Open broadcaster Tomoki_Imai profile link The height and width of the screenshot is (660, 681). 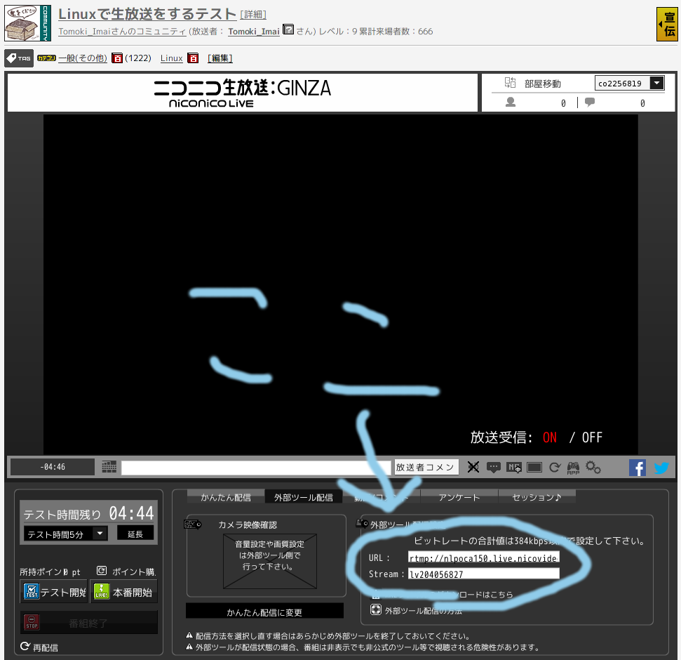pos(254,32)
